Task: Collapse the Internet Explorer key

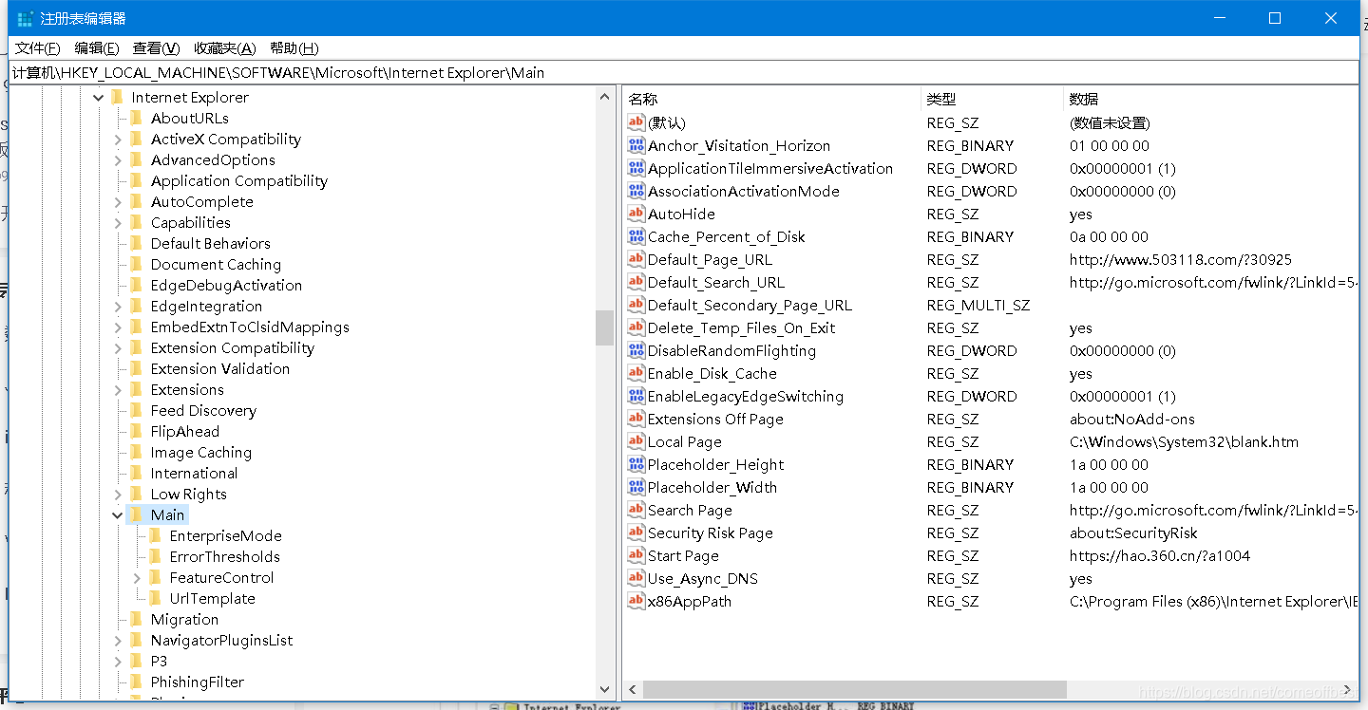Action: click(x=98, y=97)
